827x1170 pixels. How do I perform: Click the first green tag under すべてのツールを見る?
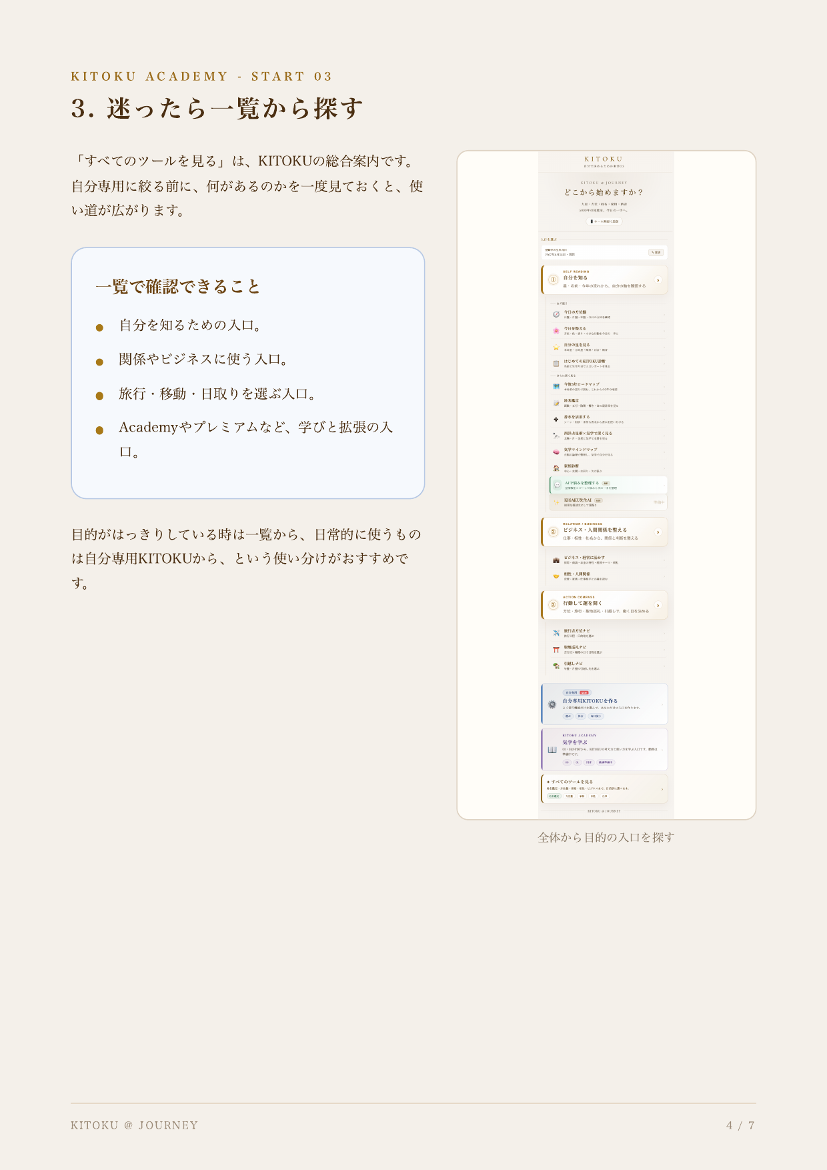554,796
